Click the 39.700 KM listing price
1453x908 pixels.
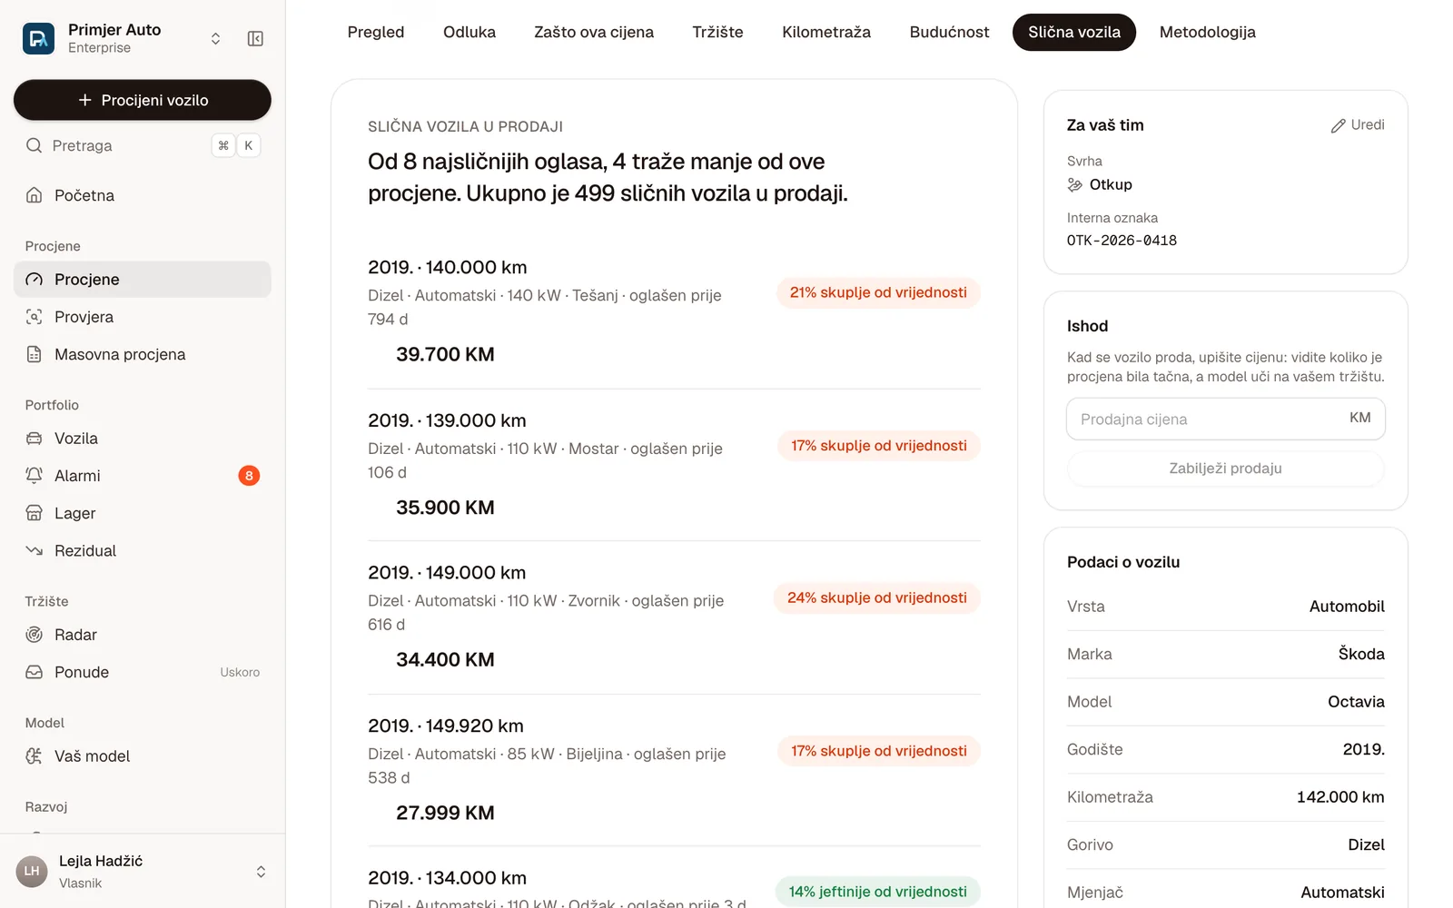[445, 355]
